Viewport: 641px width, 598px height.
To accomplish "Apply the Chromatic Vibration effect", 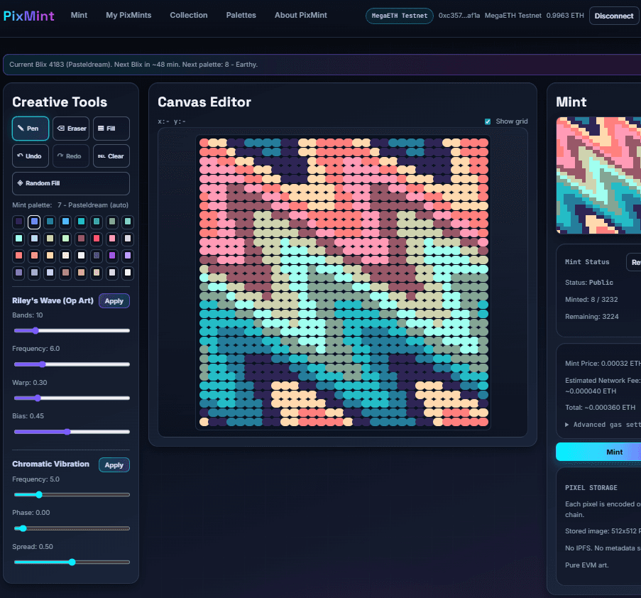I will click(114, 464).
